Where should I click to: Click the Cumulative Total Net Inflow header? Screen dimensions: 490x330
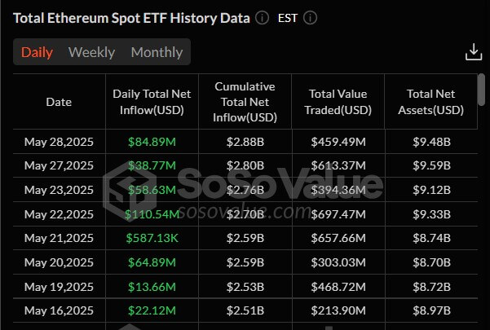click(x=245, y=102)
